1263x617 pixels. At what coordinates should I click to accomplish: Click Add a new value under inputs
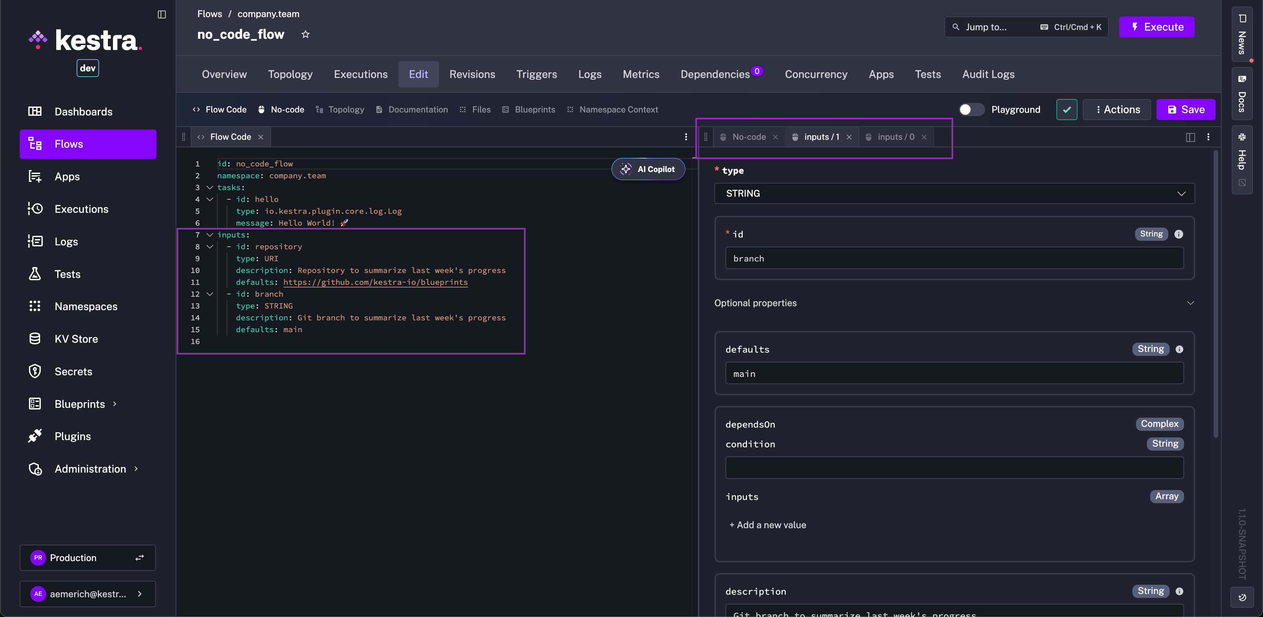pos(767,525)
